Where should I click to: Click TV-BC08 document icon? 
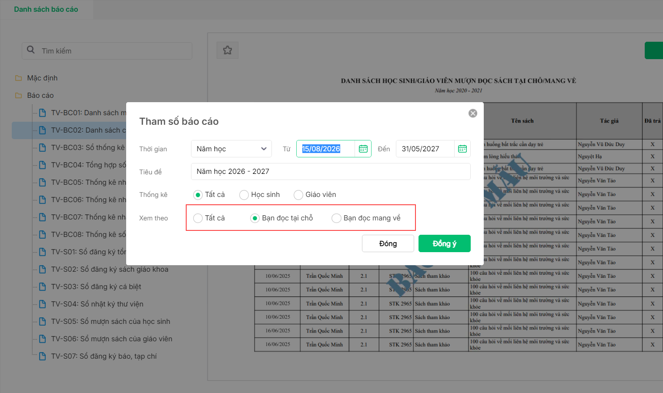pos(42,234)
